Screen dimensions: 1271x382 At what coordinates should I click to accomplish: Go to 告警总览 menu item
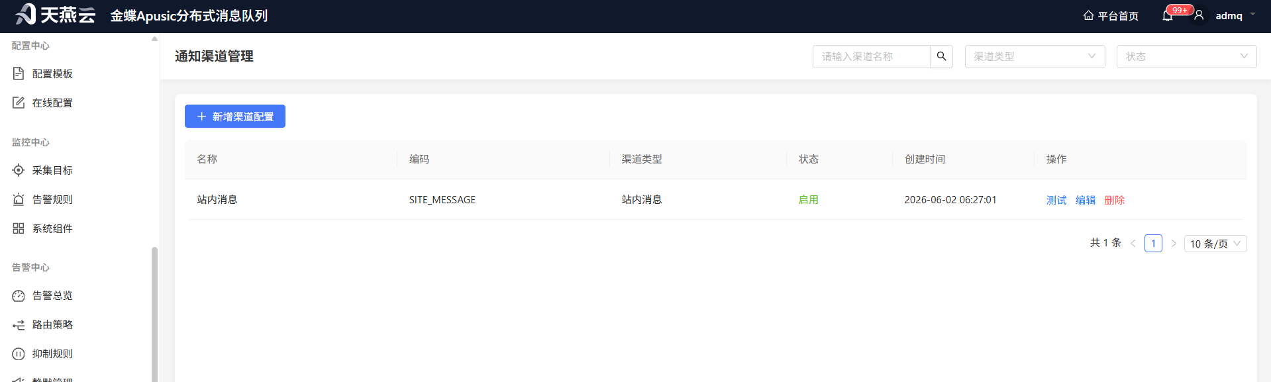[52, 295]
